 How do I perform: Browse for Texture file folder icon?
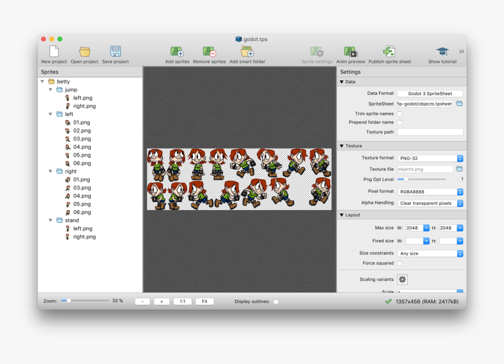[459, 169]
